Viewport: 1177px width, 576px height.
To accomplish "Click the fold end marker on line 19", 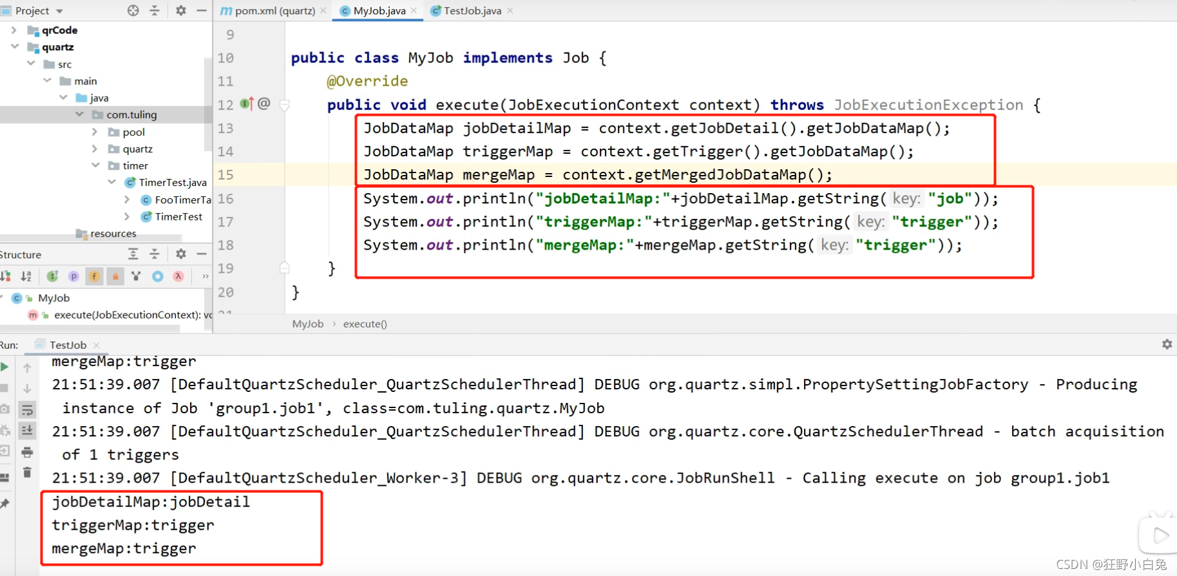I will [x=285, y=268].
